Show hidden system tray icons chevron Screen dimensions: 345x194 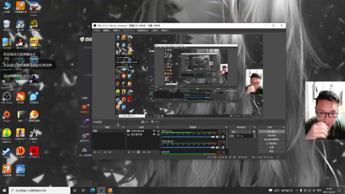pyautogui.click(x=297, y=191)
